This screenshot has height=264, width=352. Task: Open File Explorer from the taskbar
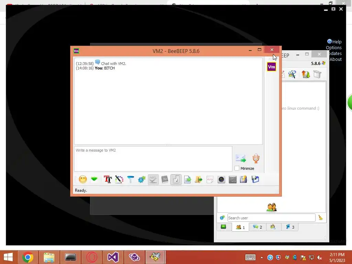click(49, 257)
